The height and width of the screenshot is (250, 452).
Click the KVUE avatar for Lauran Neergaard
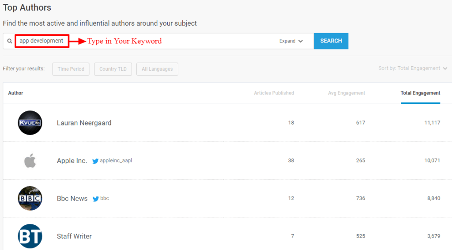pos(30,122)
